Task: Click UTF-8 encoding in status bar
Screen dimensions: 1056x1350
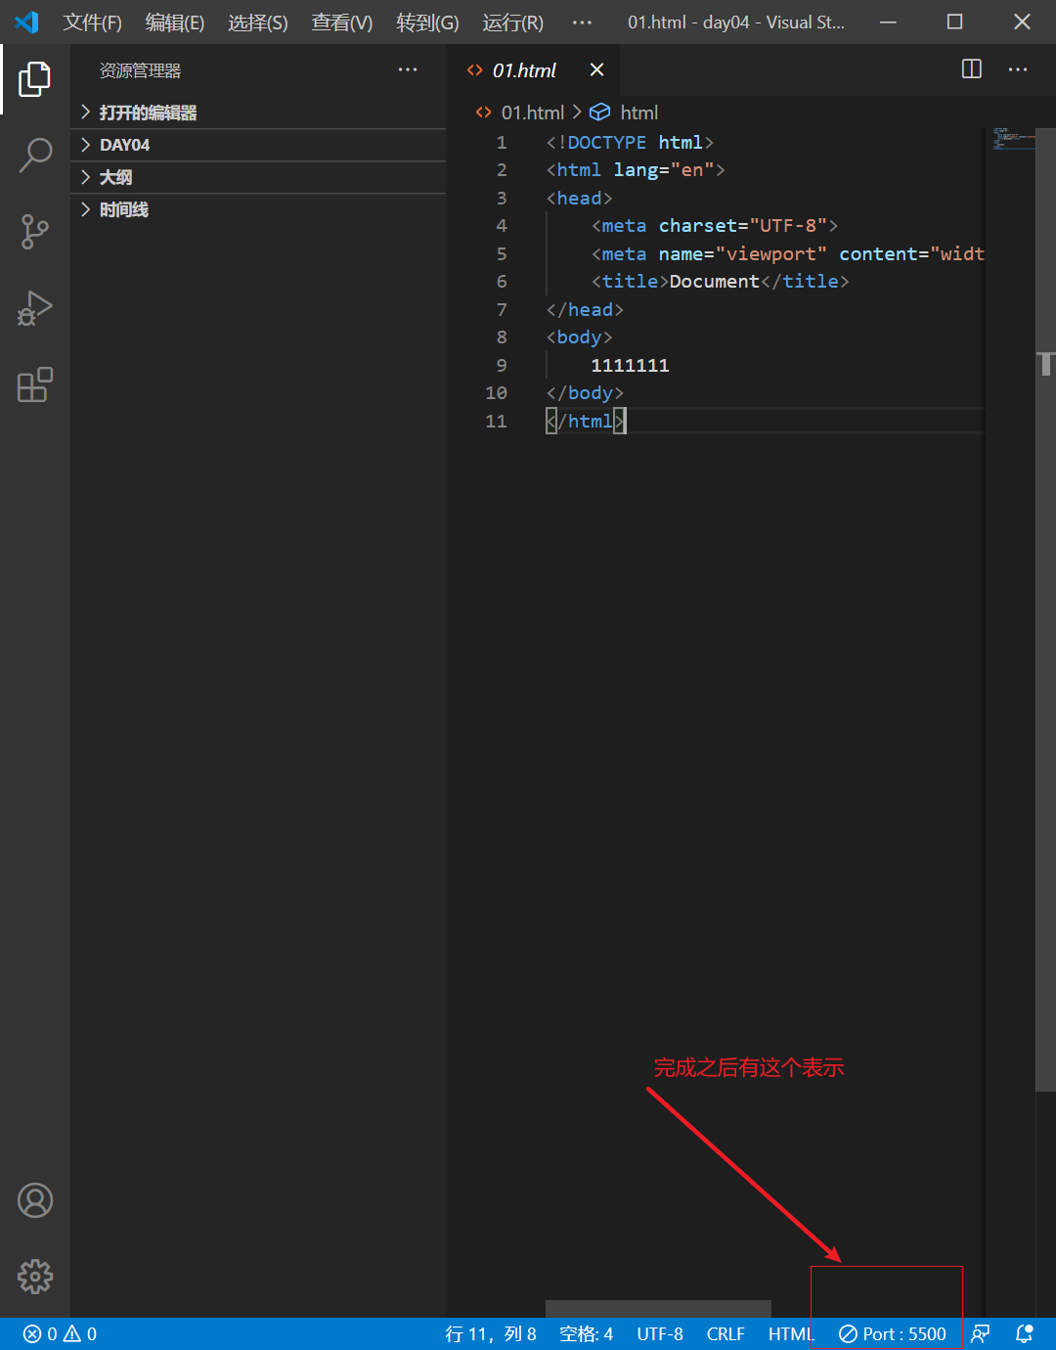Action: pos(660,1333)
